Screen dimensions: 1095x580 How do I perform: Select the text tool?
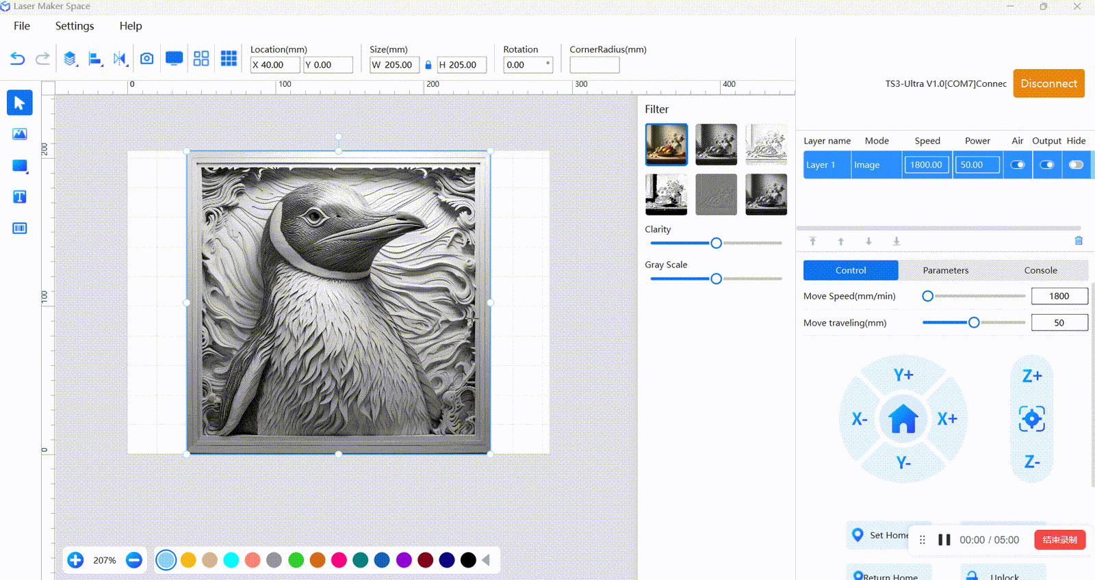(x=20, y=197)
